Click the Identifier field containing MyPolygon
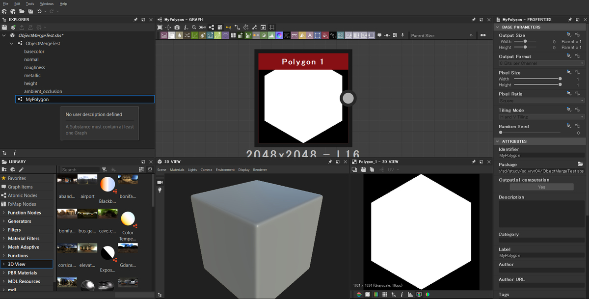Viewport: 589px width, 299px height. pyautogui.click(x=541, y=155)
